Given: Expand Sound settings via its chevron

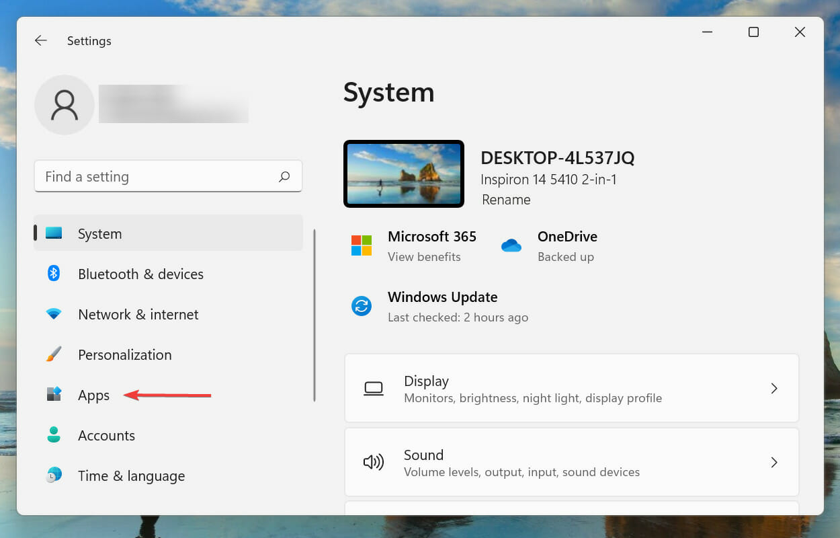Looking at the screenshot, I should click(774, 462).
